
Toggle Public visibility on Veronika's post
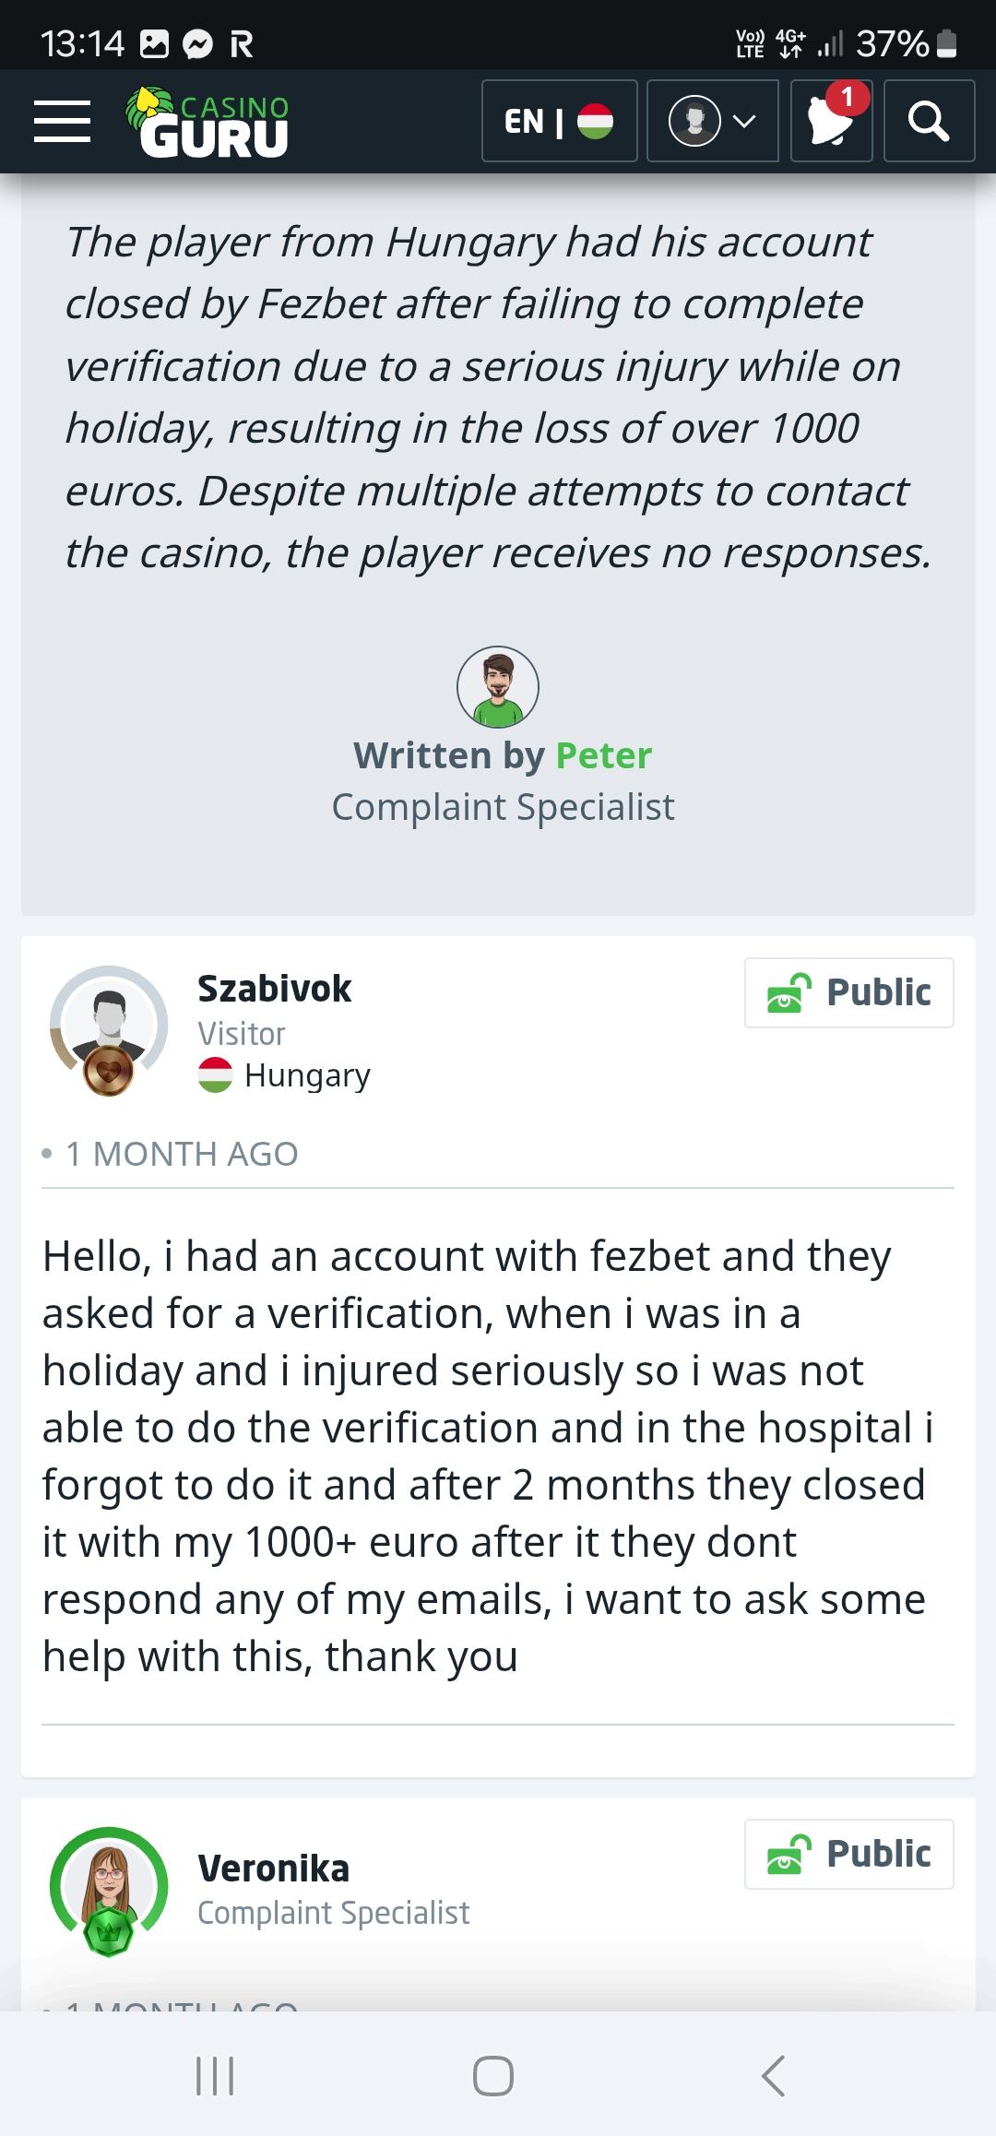coord(848,1854)
